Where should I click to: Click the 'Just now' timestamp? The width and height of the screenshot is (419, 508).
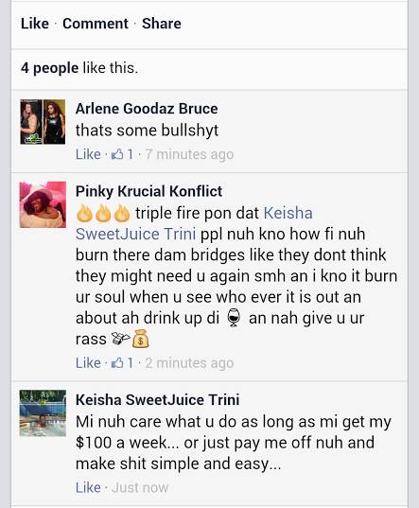[140, 487]
